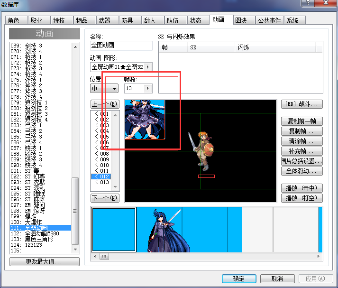Select animation 099: 爆炸

point(40,216)
